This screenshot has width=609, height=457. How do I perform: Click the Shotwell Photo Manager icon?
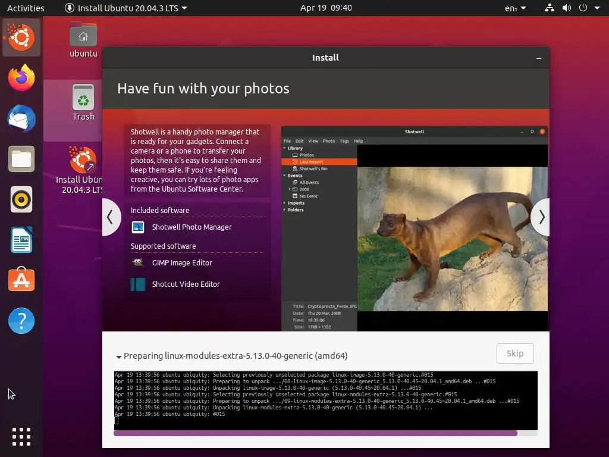pos(138,227)
